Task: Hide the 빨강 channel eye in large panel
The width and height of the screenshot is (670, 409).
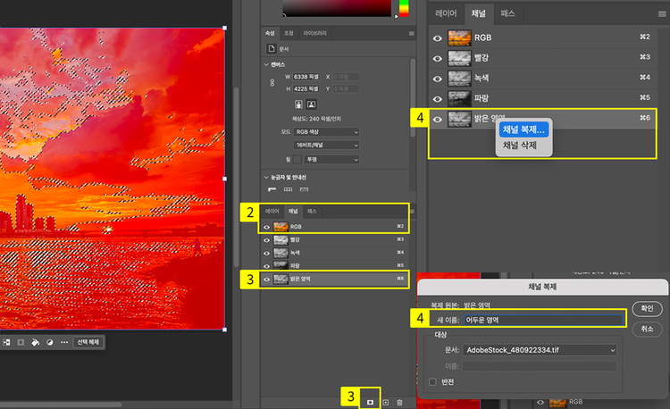Action: 437,58
